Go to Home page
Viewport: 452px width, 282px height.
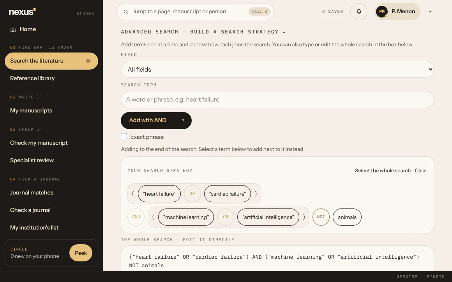pyautogui.click(x=51, y=29)
